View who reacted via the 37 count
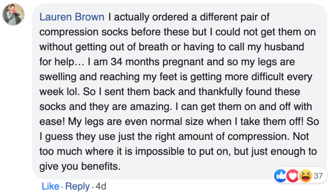Screen dimensions: 329x193 coord(318,176)
